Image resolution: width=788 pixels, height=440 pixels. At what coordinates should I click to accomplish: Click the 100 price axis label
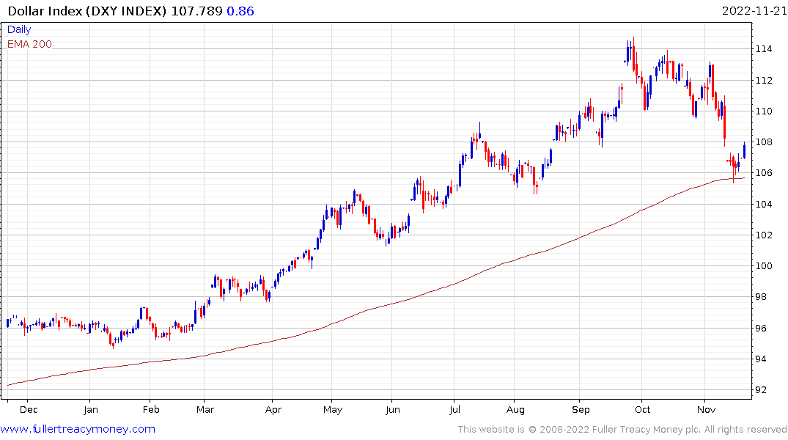point(764,266)
